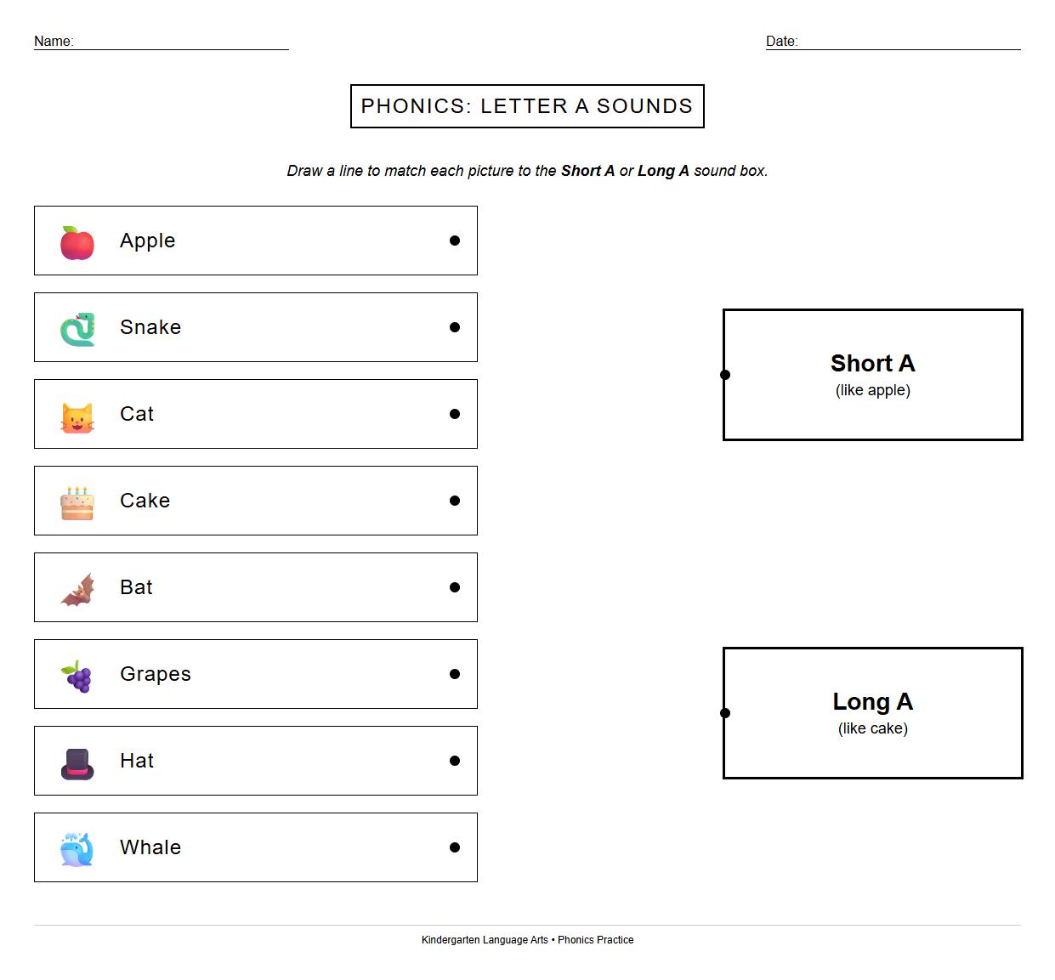Select the orange cat face icon
Viewport: 1055px width, 980px height.
click(77, 416)
